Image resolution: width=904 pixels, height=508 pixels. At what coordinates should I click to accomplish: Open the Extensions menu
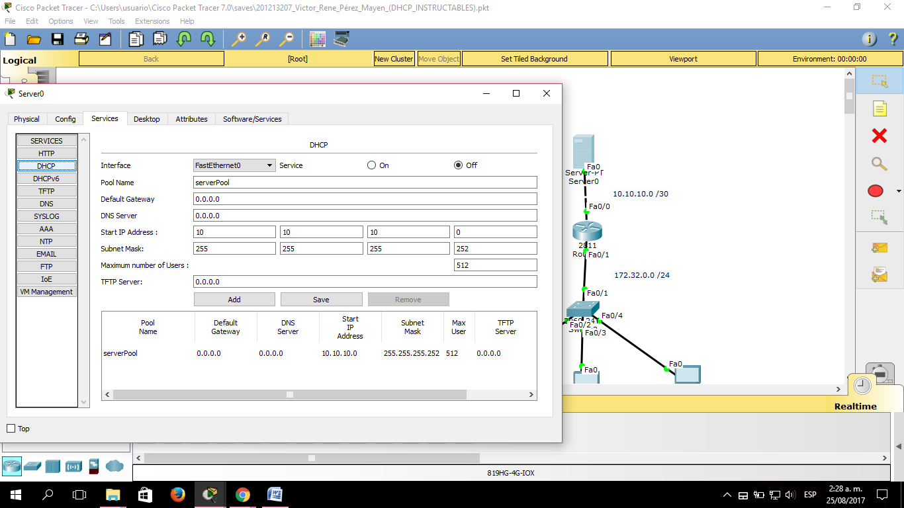point(152,21)
